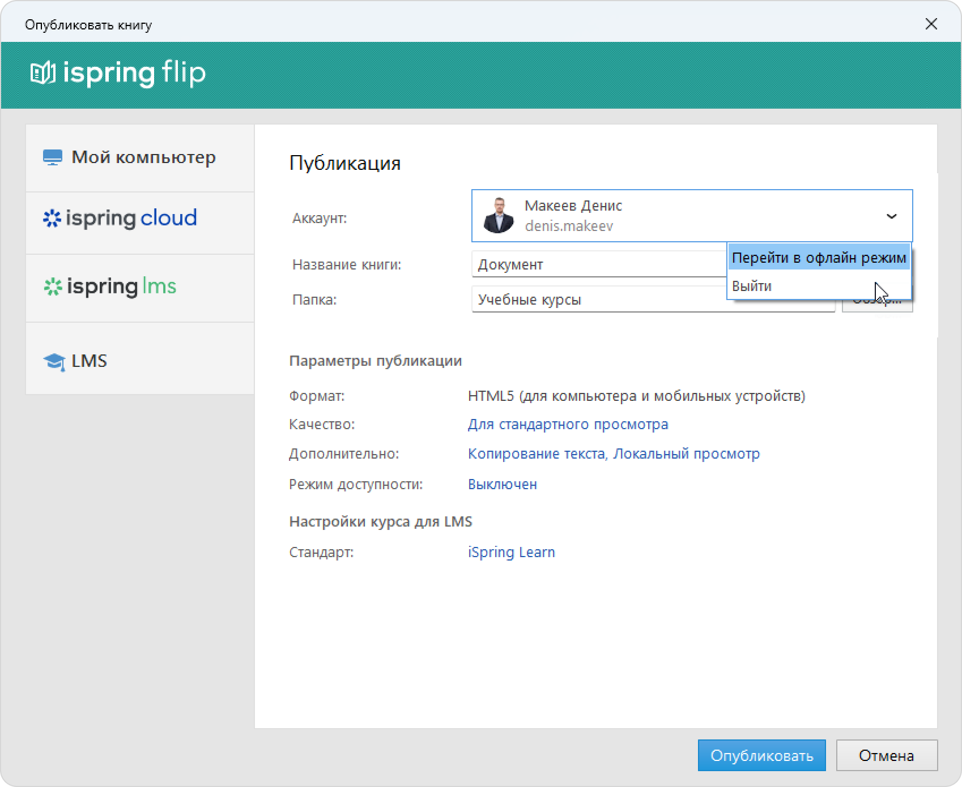This screenshot has width=962, height=787.
Task: Click the Режим доступности: label
Action: pos(356,484)
